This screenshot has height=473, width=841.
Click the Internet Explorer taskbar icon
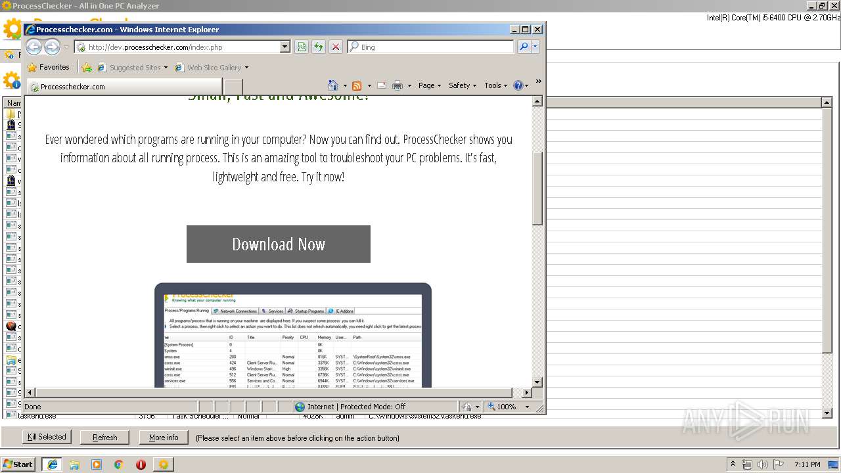click(x=52, y=464)
